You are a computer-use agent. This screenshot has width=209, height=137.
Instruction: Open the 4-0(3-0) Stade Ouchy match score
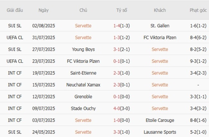coord(122,109)
